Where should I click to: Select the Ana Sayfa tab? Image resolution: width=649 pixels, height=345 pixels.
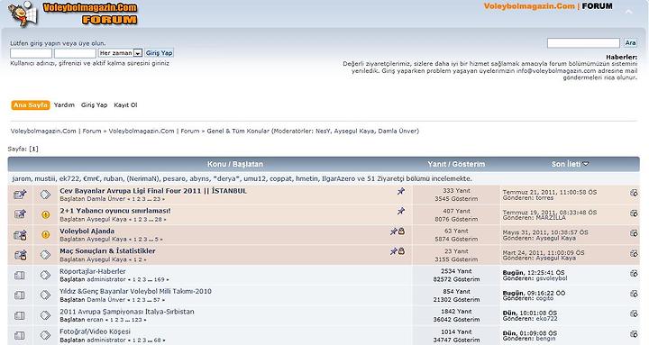[31, 105]
